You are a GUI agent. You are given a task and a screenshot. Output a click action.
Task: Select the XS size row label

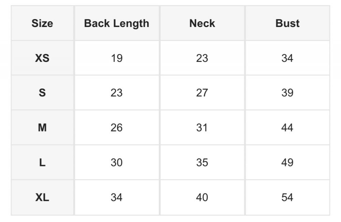pyautogui.click(x=42, y=58)
